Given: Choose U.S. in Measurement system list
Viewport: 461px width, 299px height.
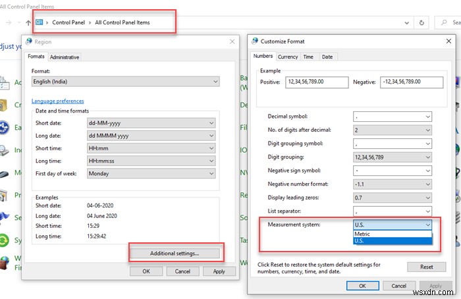Looking at the screenshot, I should 393,241.
